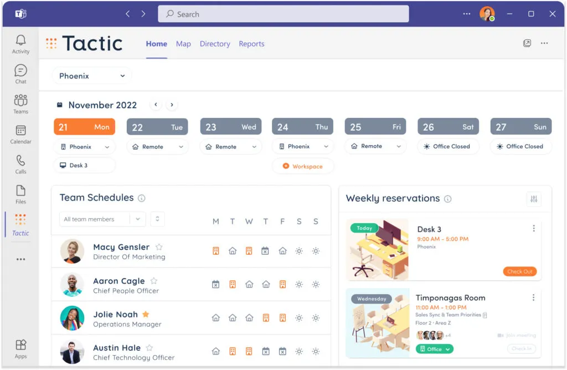Viewport: 567px width, 370px height.
Task: Open Calls in the Teams sidebar
Action: 20,164
